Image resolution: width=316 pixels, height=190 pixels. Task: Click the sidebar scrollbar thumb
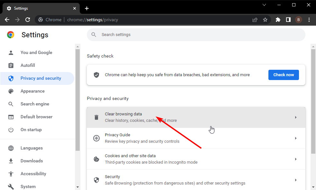pos(77,100)
